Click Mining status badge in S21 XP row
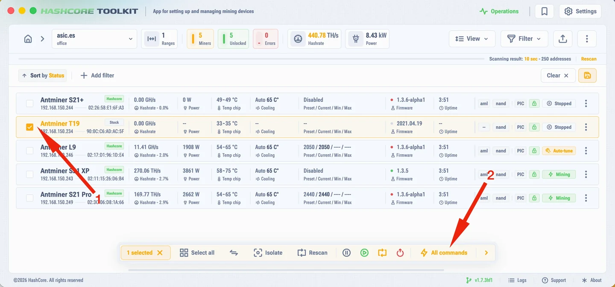This screenshot has width=615, height=287. [559, 174]
